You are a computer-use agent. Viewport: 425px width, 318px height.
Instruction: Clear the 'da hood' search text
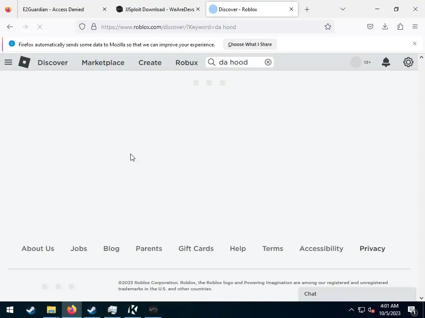pos(268,62)
